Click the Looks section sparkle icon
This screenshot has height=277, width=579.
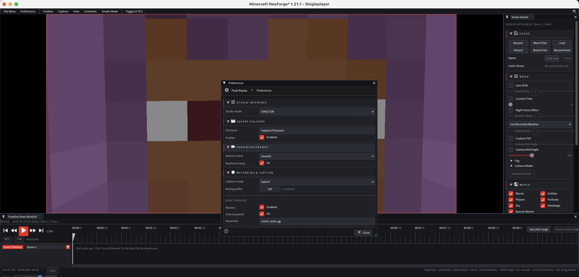(x=516, y=33)
